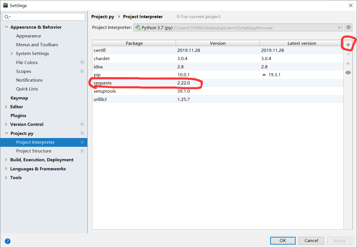The height and width of the screenshot is (248, 357).
Task: Open the Project Interpreter dropdown
Action: 238,27
